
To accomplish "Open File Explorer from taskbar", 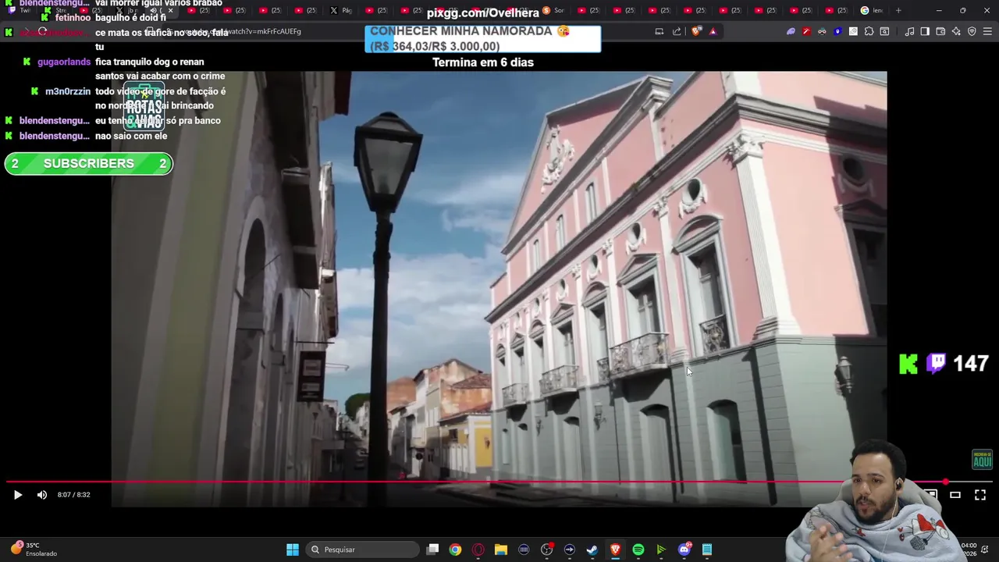I will [501, 550].
